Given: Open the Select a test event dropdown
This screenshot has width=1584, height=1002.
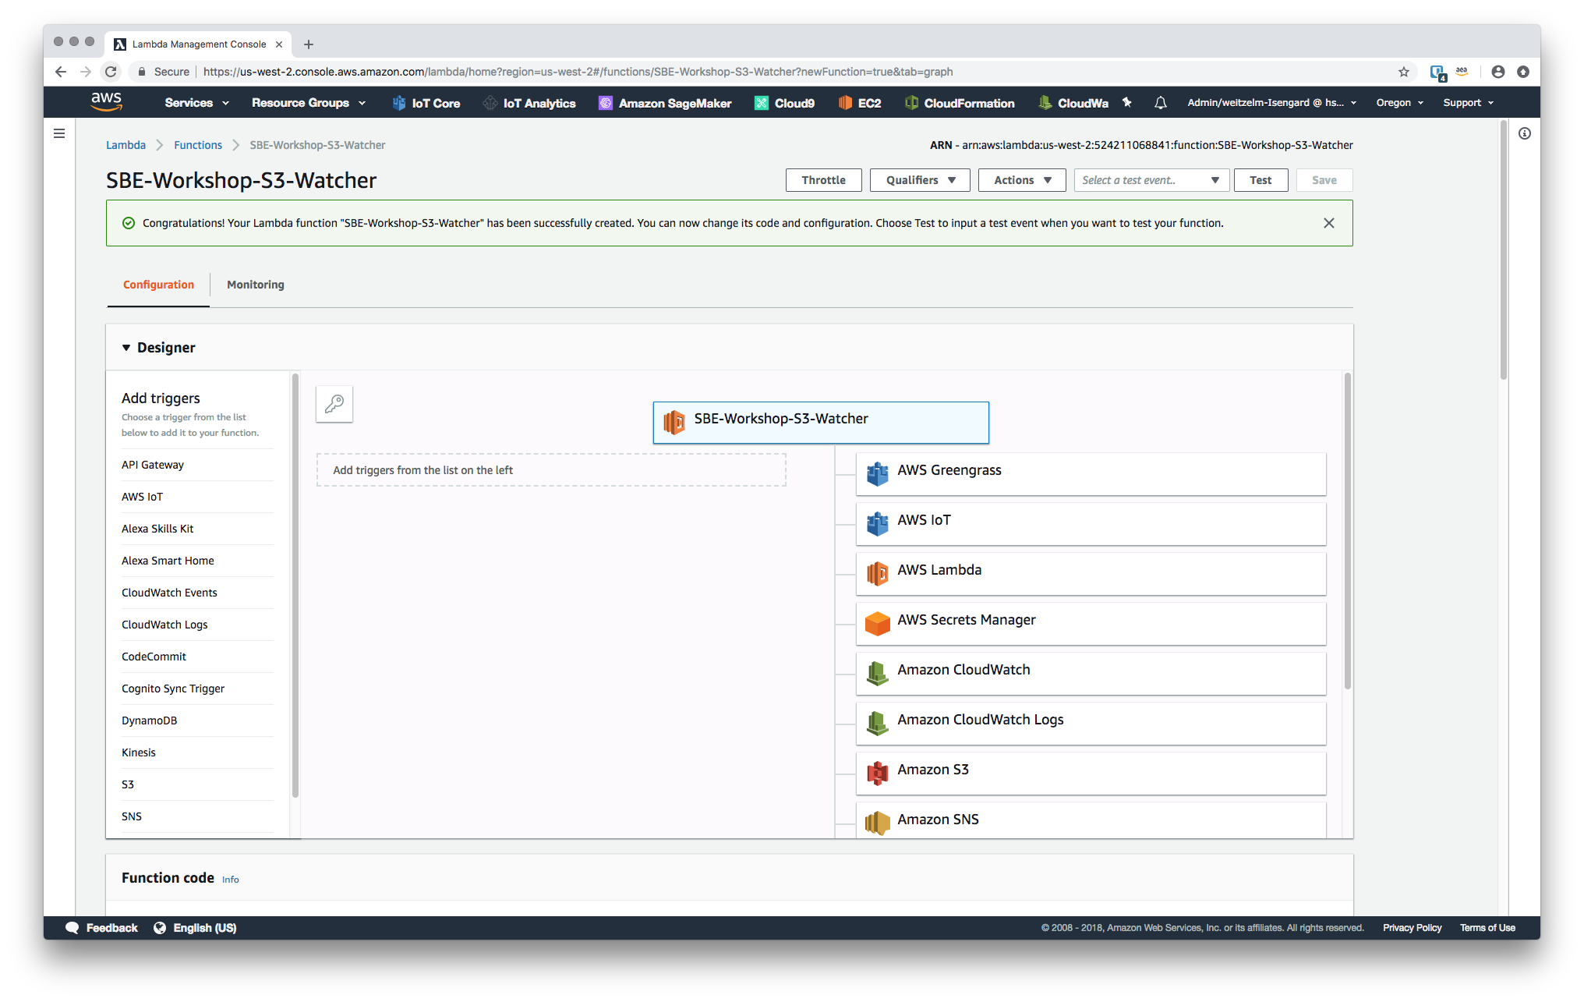Looking at the screenshot, I should [1151, 180].
